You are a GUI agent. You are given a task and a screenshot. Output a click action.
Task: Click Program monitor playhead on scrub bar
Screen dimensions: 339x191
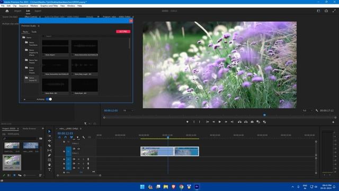tap(264, 115)
